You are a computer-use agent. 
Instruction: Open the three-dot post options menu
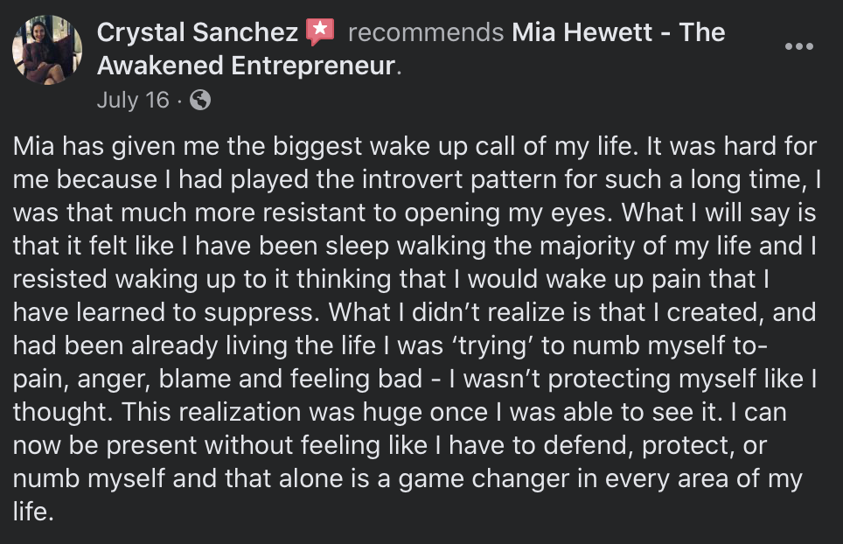click(799, 46)
